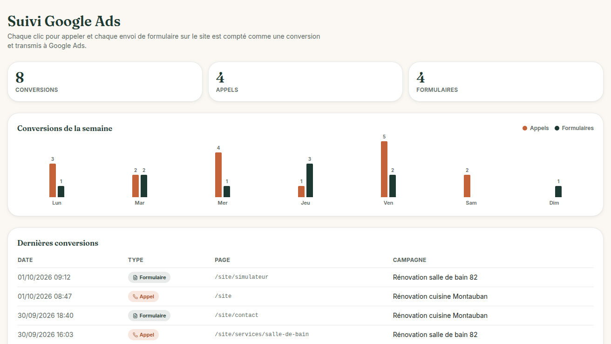Select the tall orange Appels bar for Ven
611x344 pixels.
(x=384, y=169)
